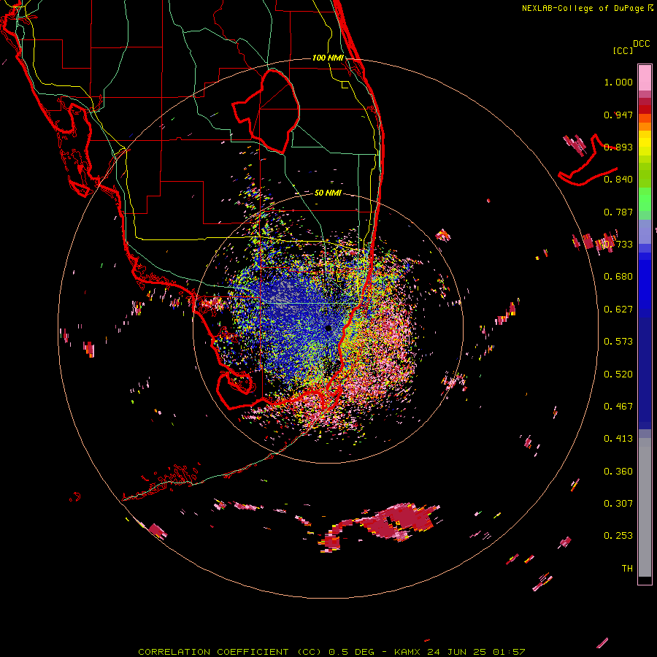Click the 50 NMI range ring label

pyautogui.click(x=328, y=193)
